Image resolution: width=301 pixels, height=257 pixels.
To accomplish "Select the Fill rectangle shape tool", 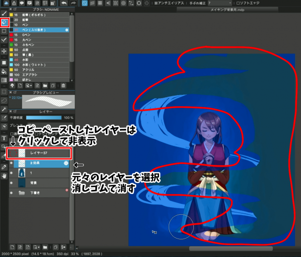I will pos(4,62).
